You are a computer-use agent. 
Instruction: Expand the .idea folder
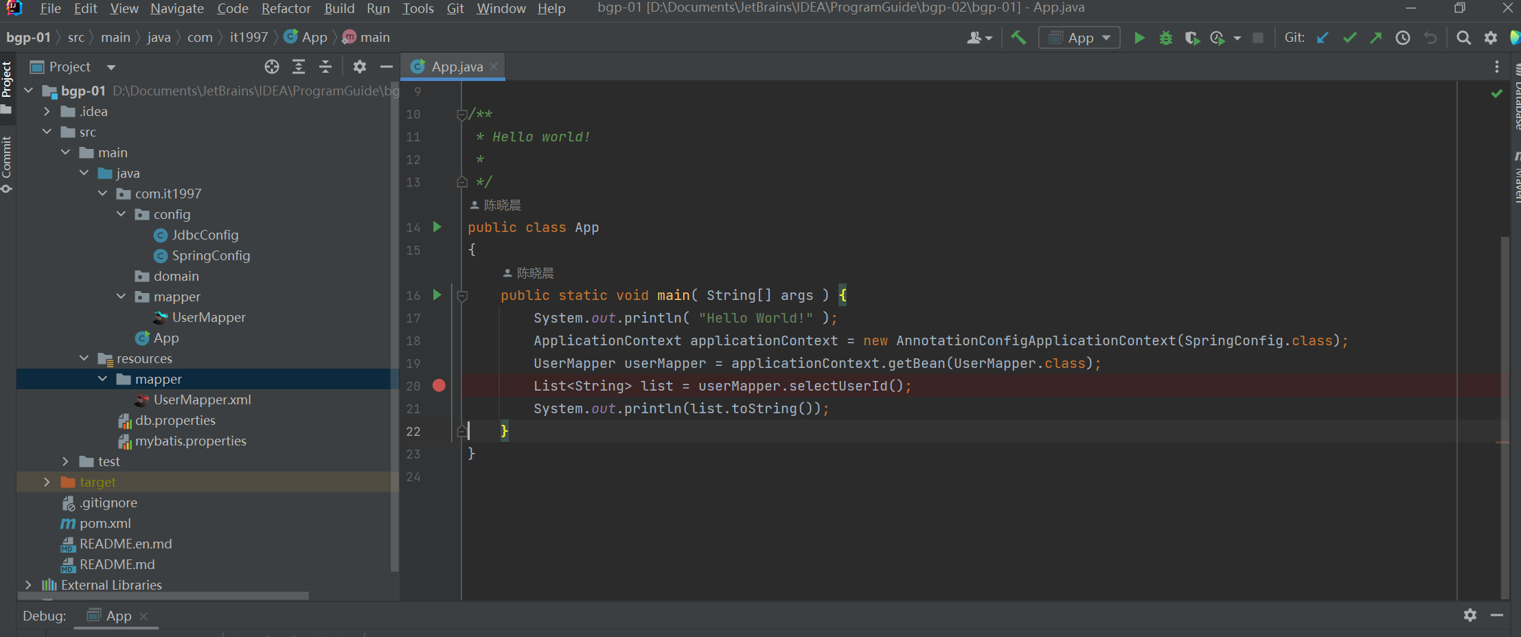47,111
